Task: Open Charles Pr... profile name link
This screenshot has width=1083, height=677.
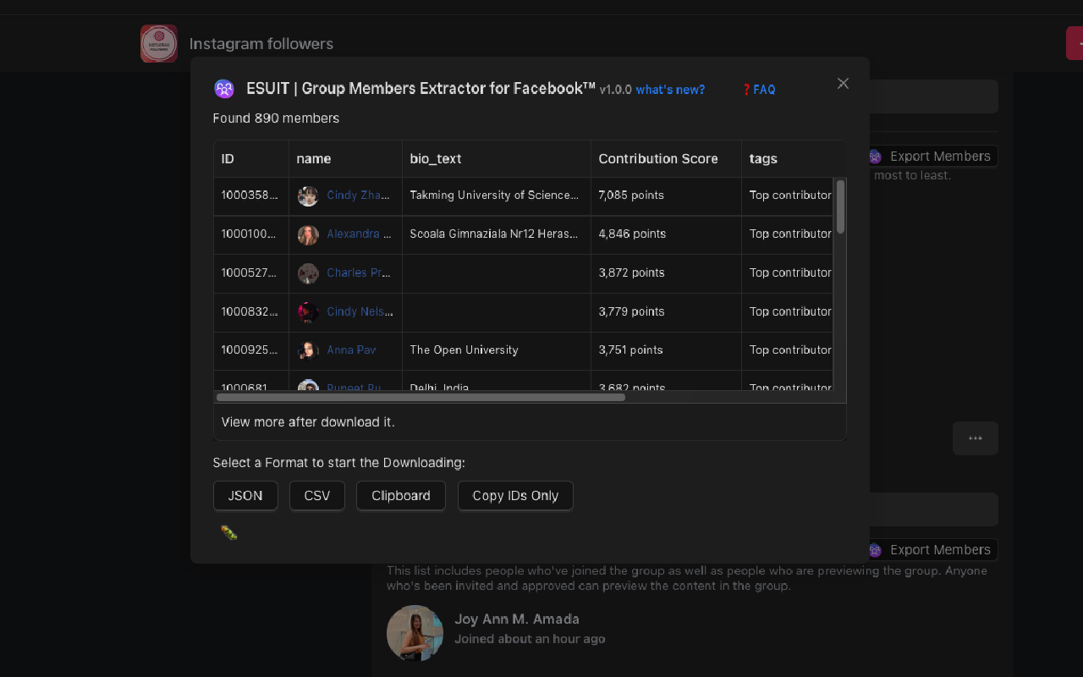Action: (359, 273)
